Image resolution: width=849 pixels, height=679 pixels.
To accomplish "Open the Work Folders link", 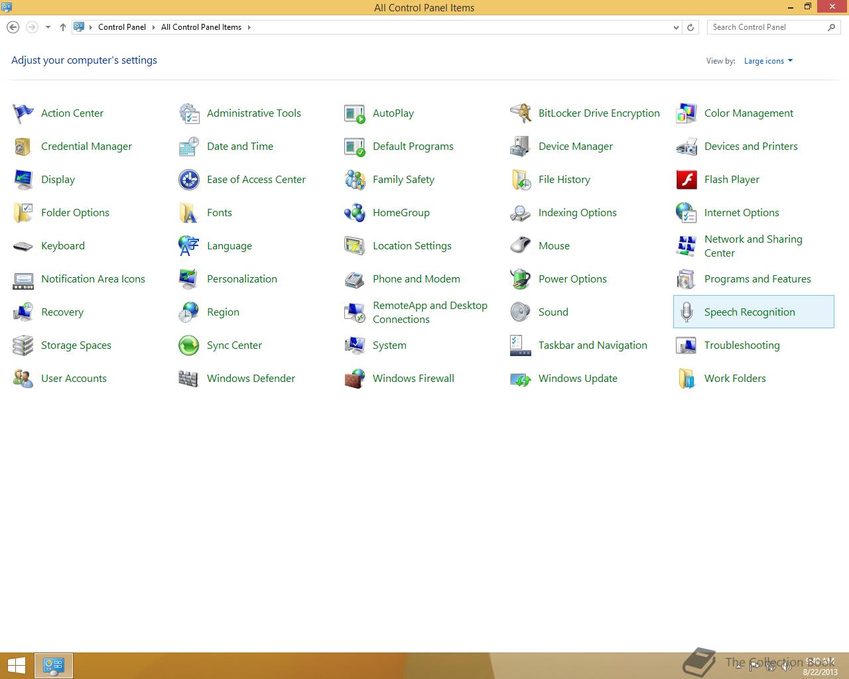I will tap(735, 379).
